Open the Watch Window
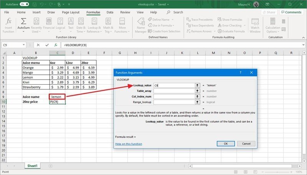This screenshot has width=307, height=175. point(255,25)
